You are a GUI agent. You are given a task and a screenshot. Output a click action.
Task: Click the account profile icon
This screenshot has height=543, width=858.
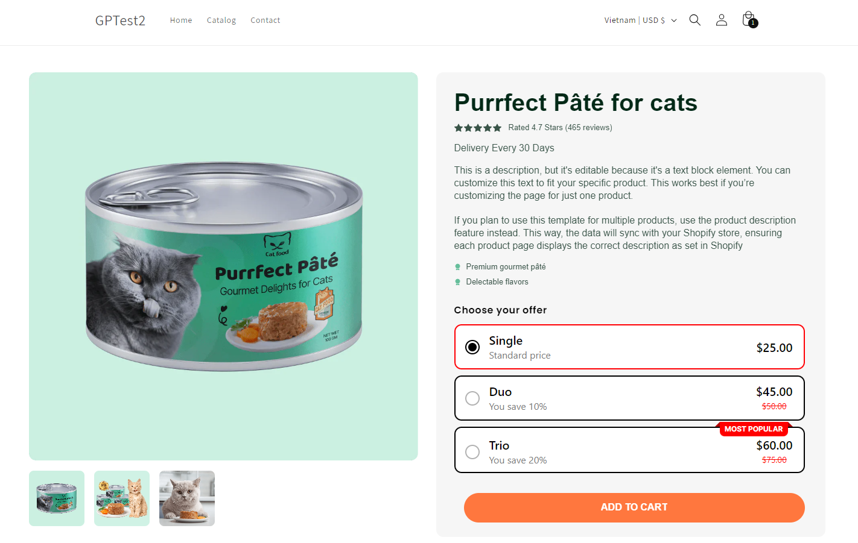click(721, 20)
